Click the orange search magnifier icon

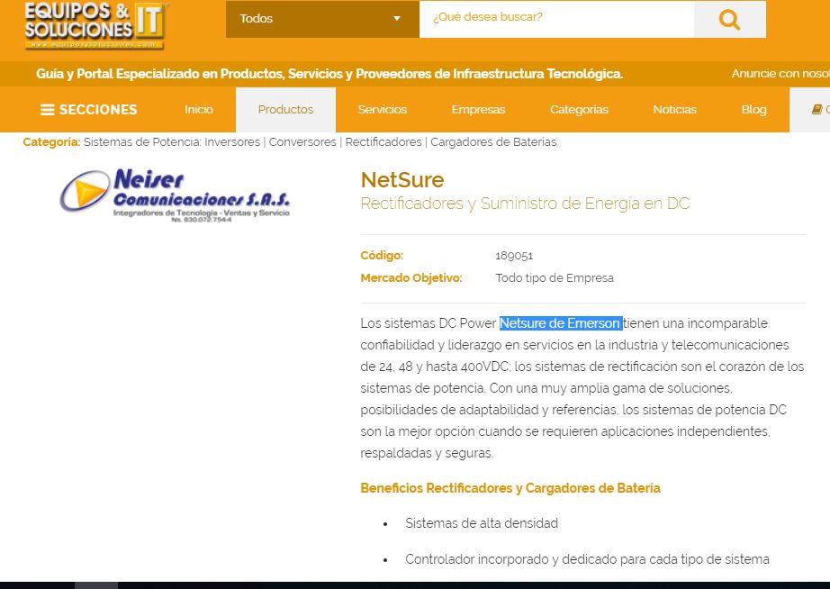point(729,19)
